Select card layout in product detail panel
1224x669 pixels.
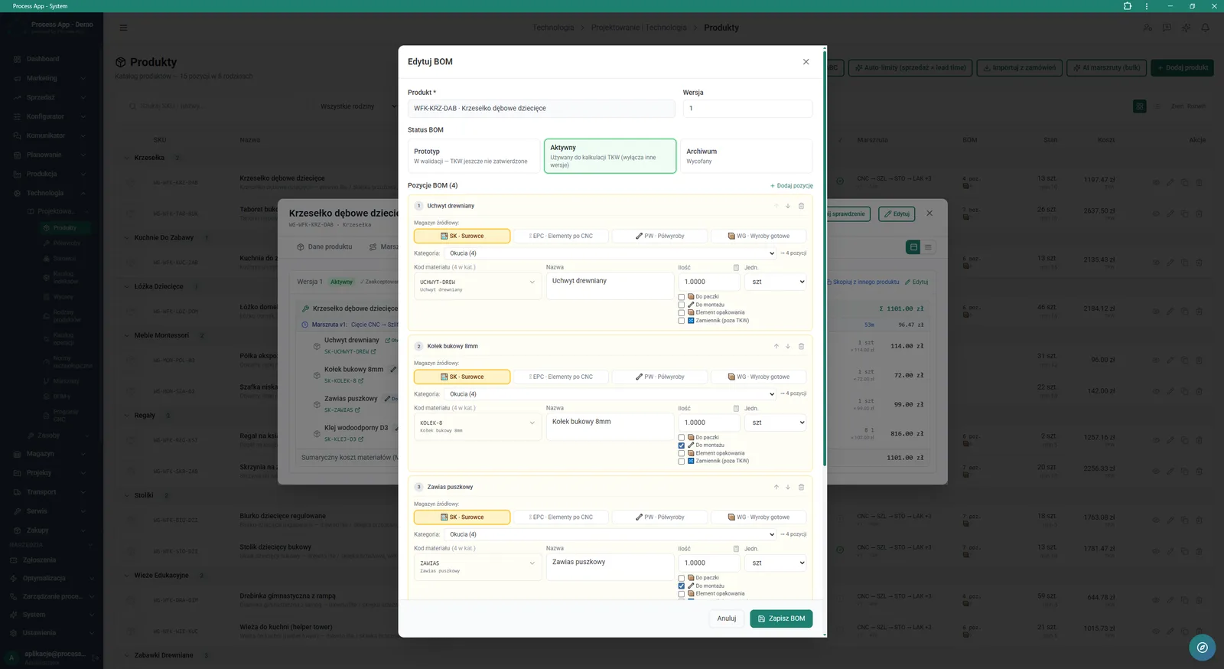pyautogui.click(x=913, y=247)
